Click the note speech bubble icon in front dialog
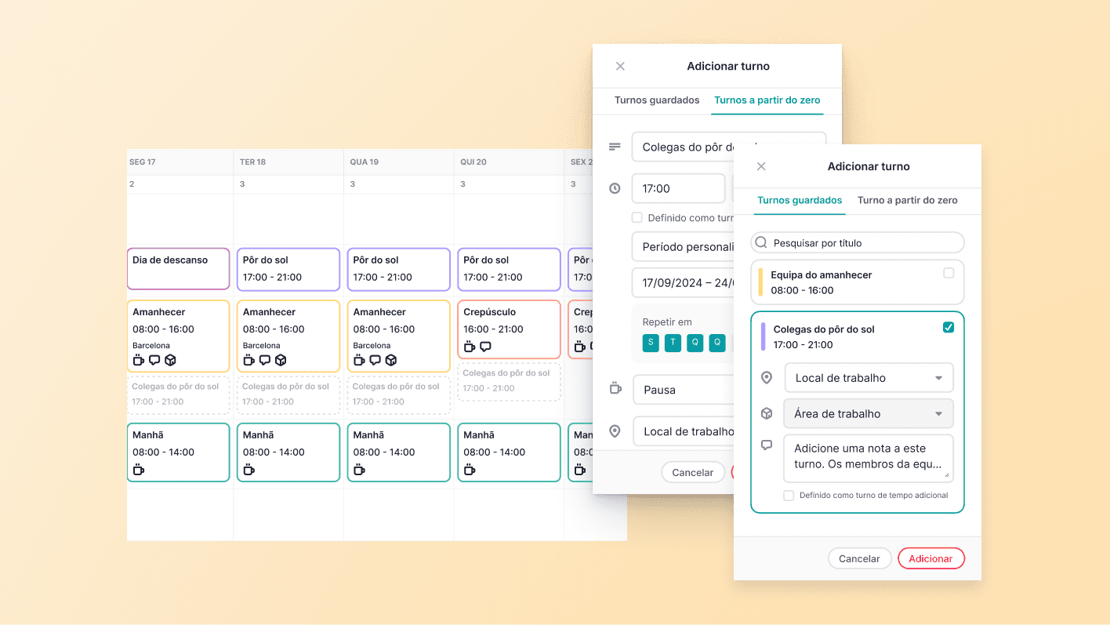1110x625 pixels. click(x=767, y=445)
